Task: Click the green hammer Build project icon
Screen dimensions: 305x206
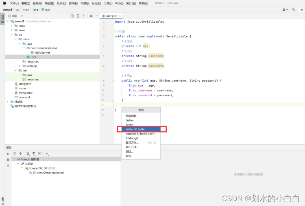Action: (x=294, y=9)
